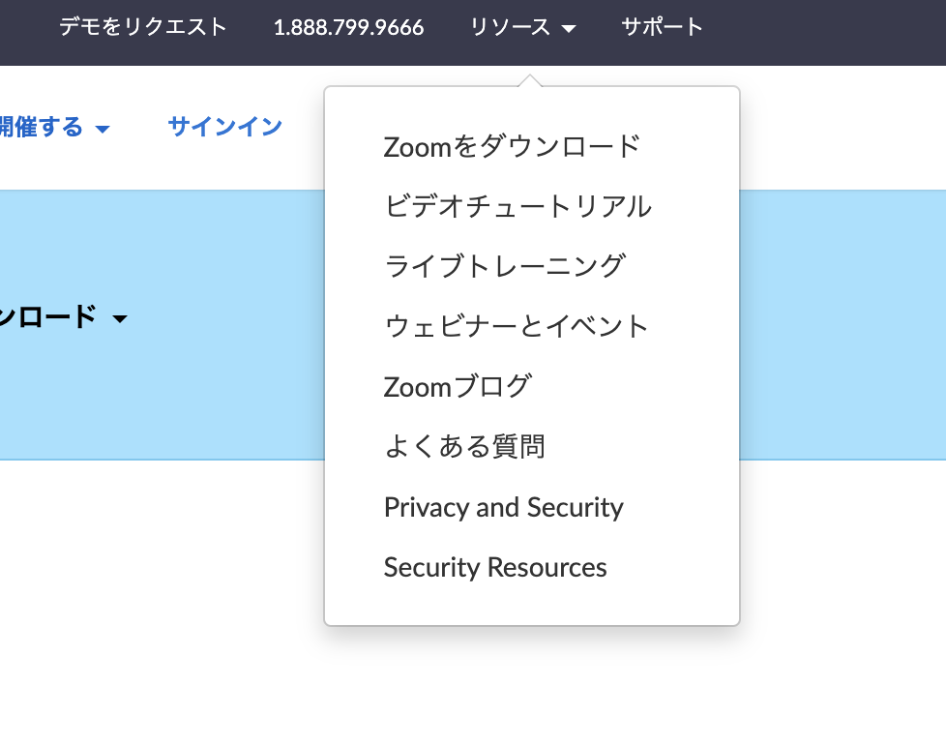Open Security Resources entry
The height and width of the screenshot is (745, 946).
(x=495, y=567)
